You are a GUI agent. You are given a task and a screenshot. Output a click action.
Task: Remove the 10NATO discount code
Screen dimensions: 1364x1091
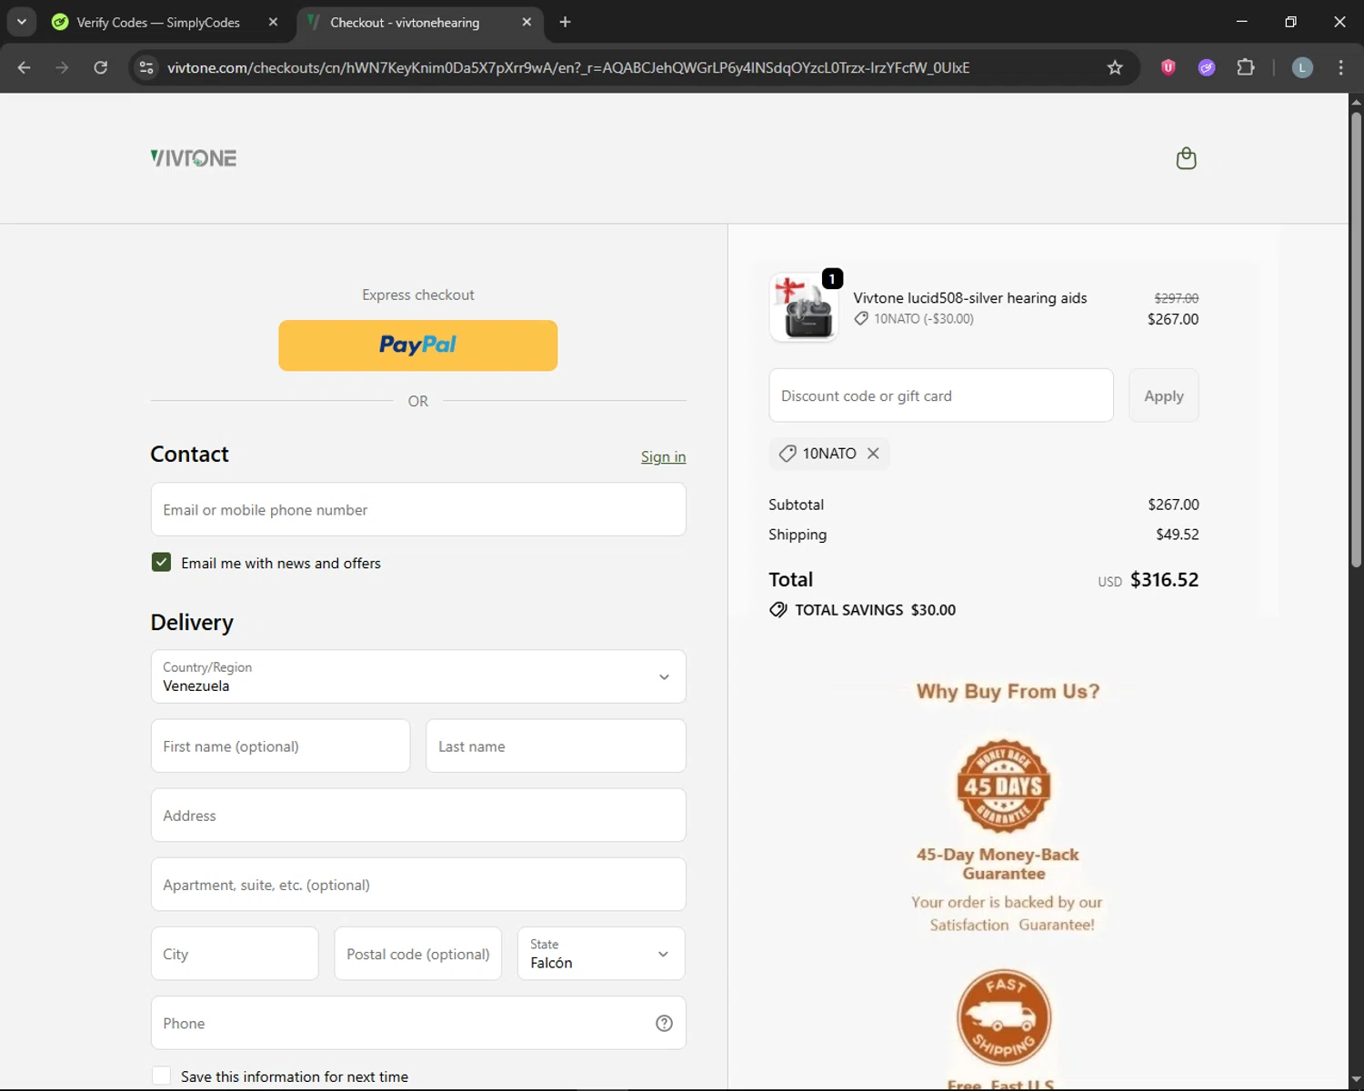tap(873, 453)
